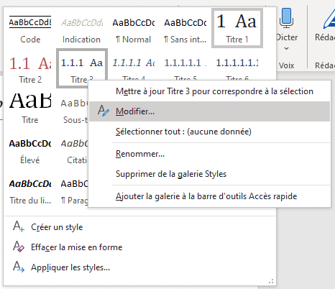This screenshot has width=335, height=289.
Task: Click the Effacer la mise en forme icon
Action: tap(19, 247)
